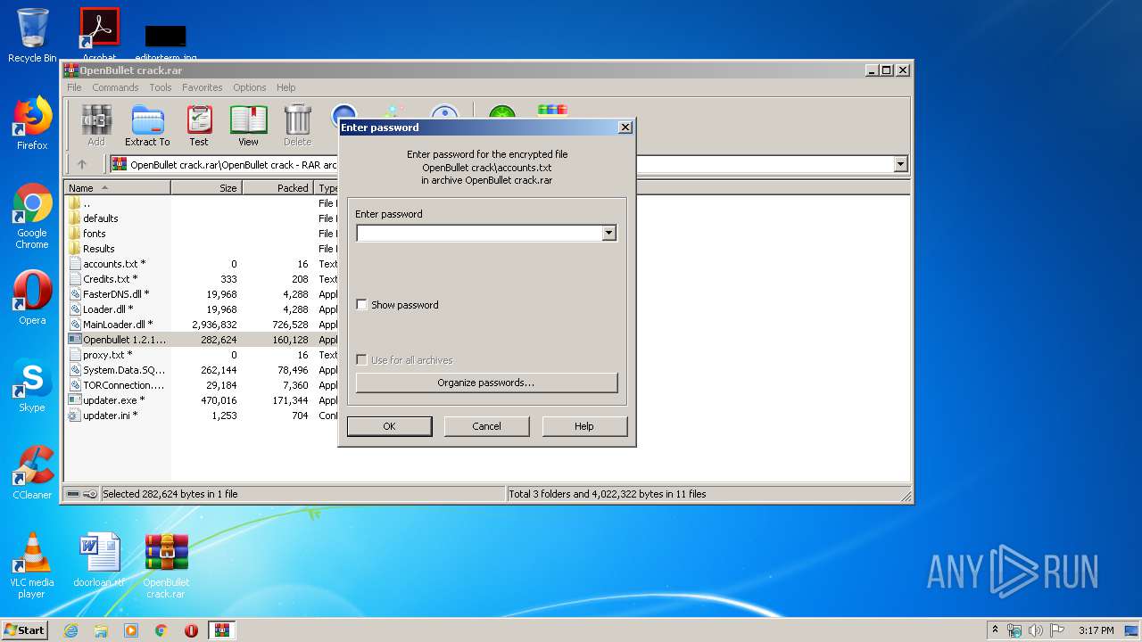
Task: Click the drive icon in WinRAR status bar
Action: click(x=73, y=493)
